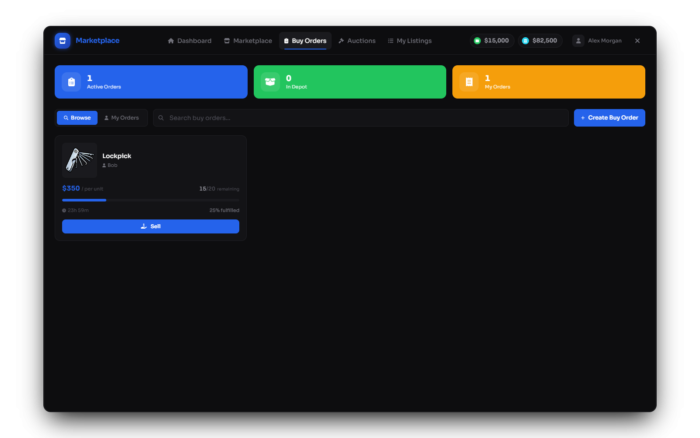Click the Lockpick item thumbnail
The width and height of the screenshot is (700, 438).
[80, 160]
